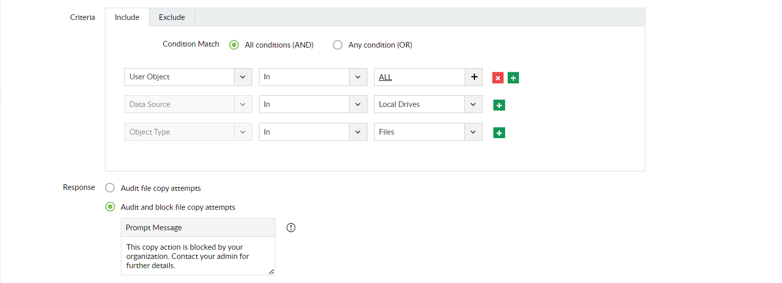Show info icon next to Prompt Message
This screenshot has height=283, width=782.
click(291, 228)
